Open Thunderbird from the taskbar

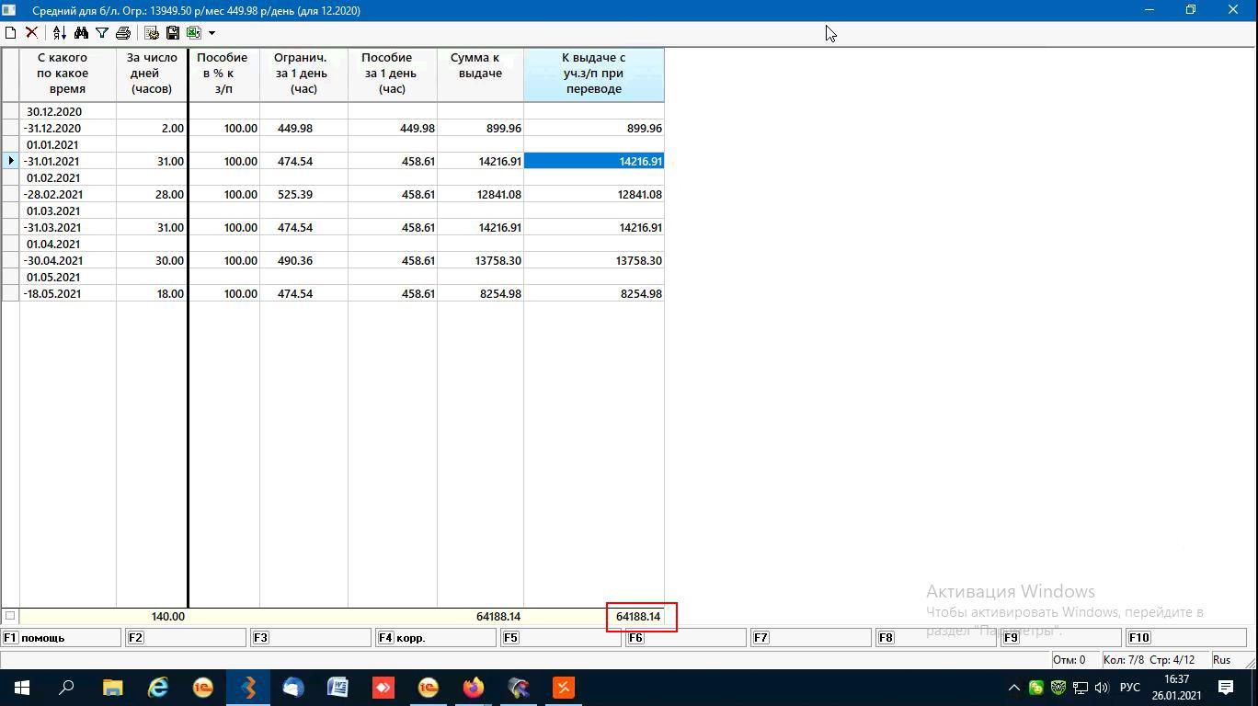pos(292,687)
